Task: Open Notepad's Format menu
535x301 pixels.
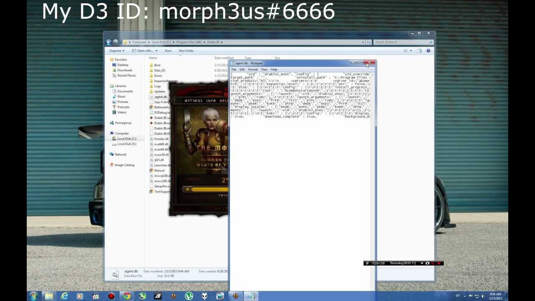Action: coord(253,69)
